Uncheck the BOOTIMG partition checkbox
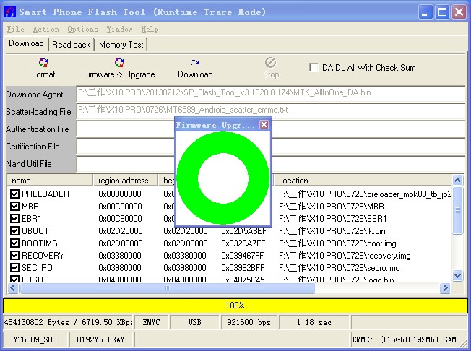 click(15, 243)
